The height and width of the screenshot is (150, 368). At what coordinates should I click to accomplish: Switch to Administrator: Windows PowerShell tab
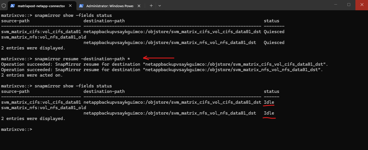point(110,5)
